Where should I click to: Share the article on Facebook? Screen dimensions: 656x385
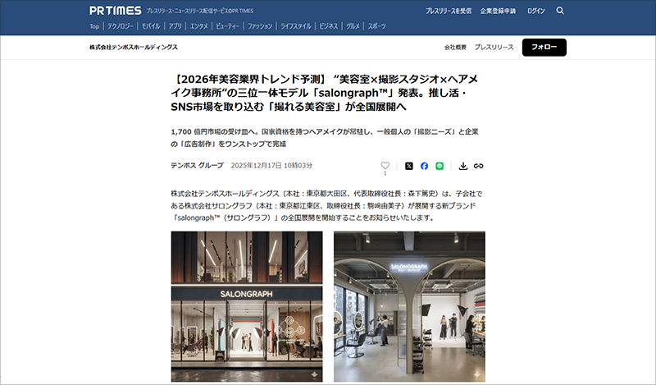tap(424, 166)
